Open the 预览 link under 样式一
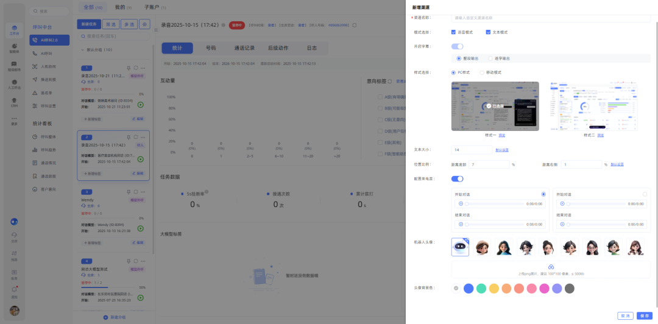The image size is (658, 324). [501, 135]
